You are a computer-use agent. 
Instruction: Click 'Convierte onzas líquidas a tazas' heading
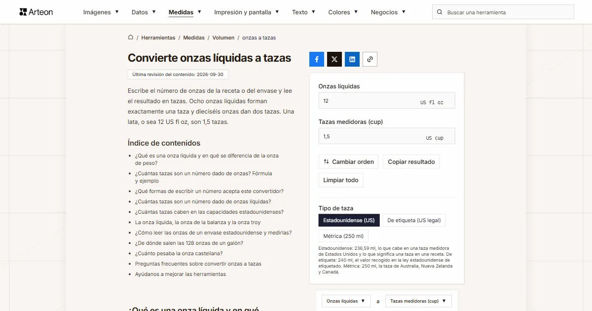(210, 58)
